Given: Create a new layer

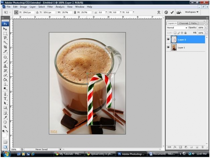Looking at the screenshot, I should pyautogui.click(x=197, y=147).
